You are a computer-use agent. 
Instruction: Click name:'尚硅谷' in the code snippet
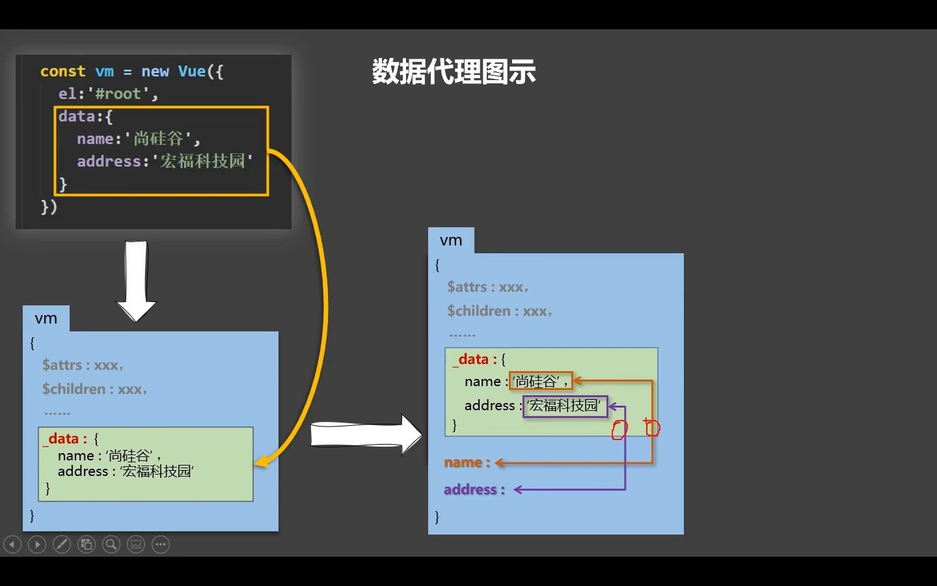pyautogui.click(x=138, y=139)
